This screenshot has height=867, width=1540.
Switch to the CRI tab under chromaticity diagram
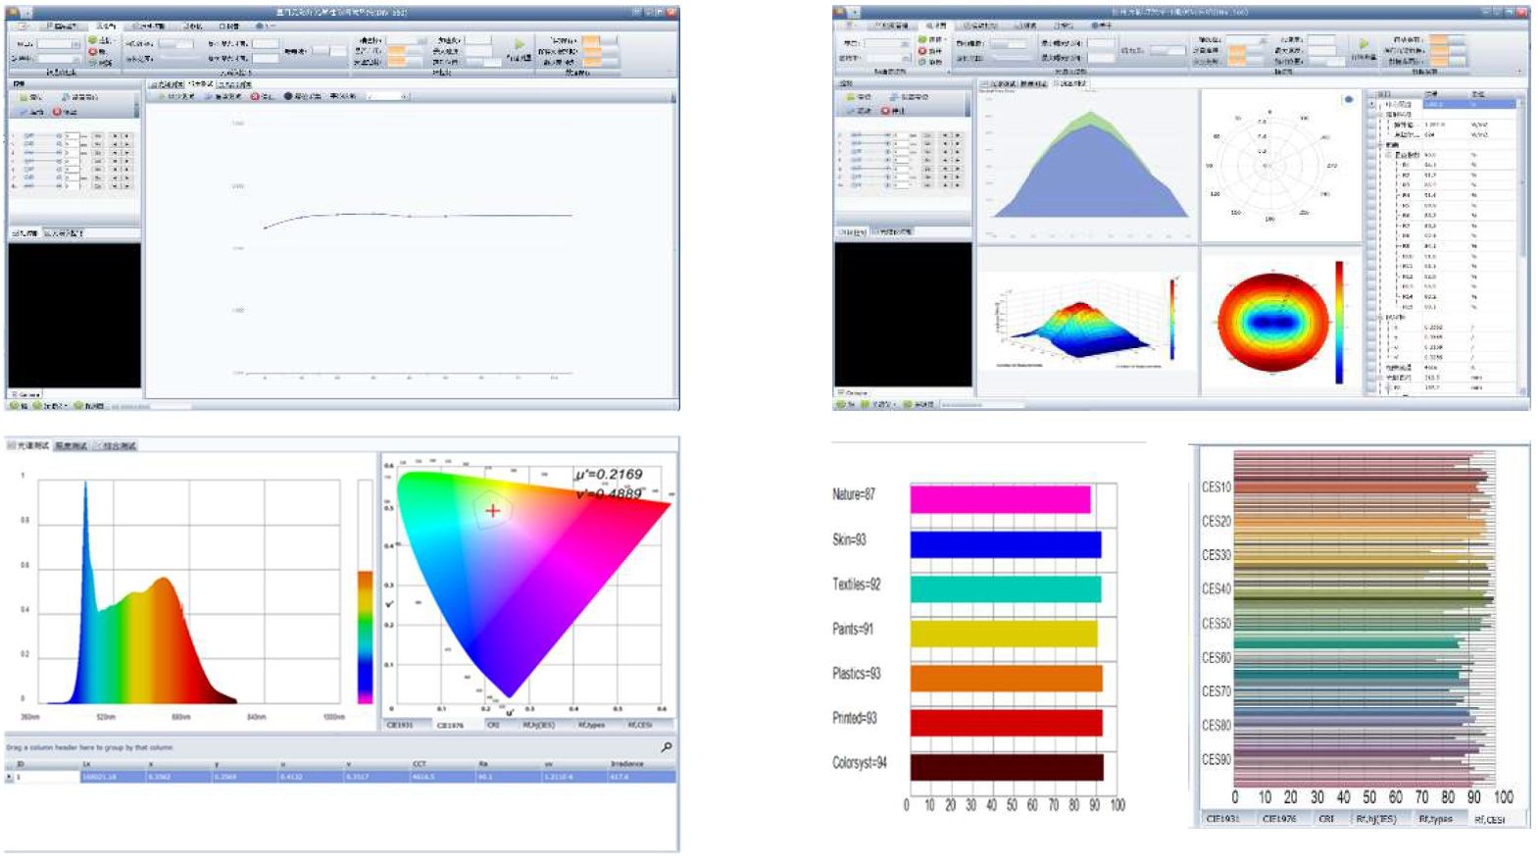[x=493, y=725]
